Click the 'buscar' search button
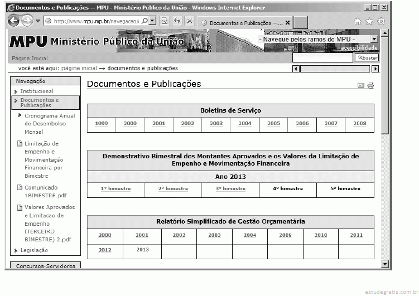Image resolution: width=419 pixels, height=296 pixels. click(x=367, y=57)
